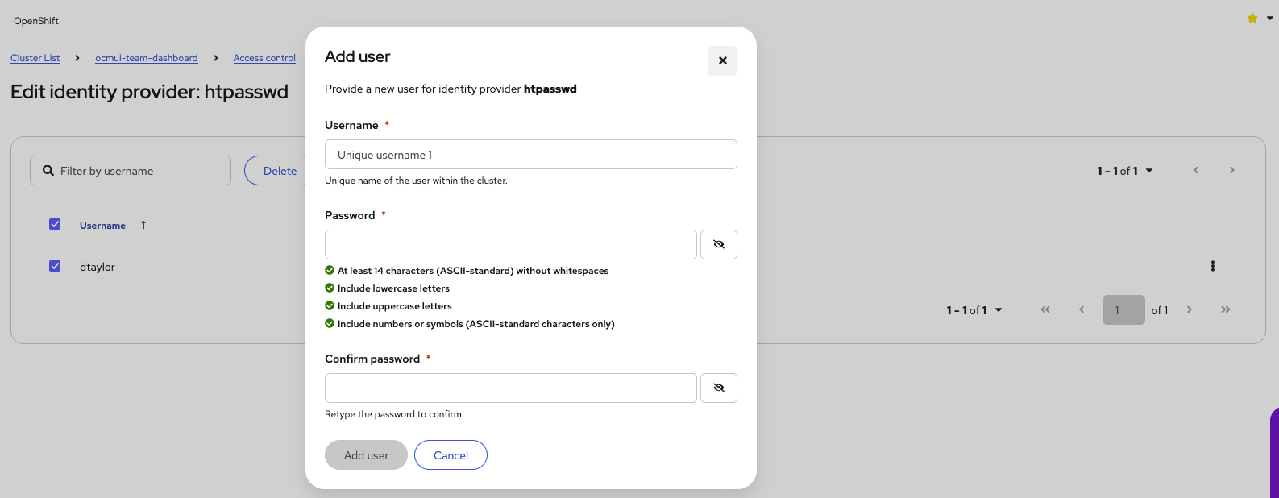Screen dimensions: 1279x498
Task: Go to previous page in bottom pagination
Action: point(1082,310)
